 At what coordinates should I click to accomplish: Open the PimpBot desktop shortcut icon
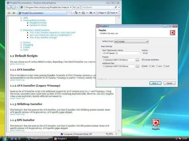[x=156, y=125]
